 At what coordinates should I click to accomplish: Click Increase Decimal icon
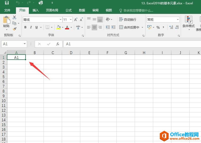(x=171, y=27)
